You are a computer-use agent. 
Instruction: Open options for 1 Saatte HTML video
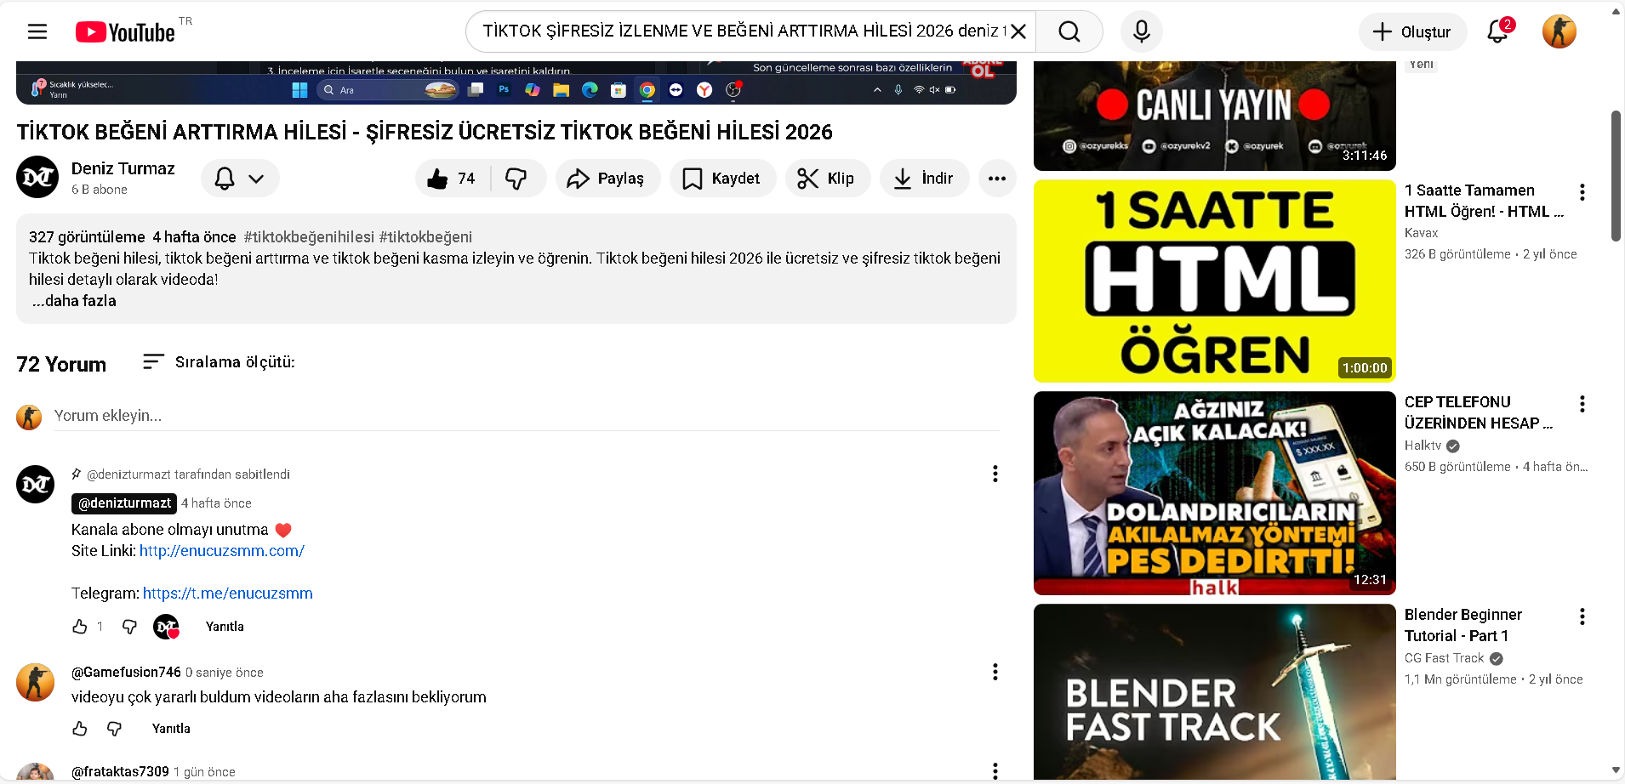pos(1582,192)
